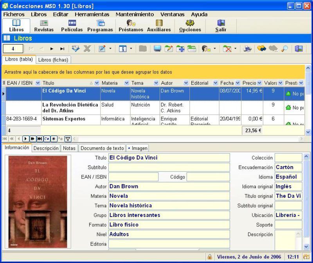Open the Autor column filter dropdown

(x=186, y=83)
